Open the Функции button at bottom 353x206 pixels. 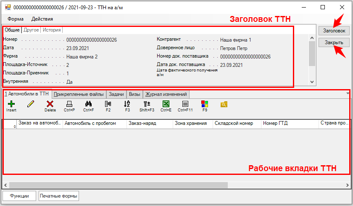coord(19,196)
